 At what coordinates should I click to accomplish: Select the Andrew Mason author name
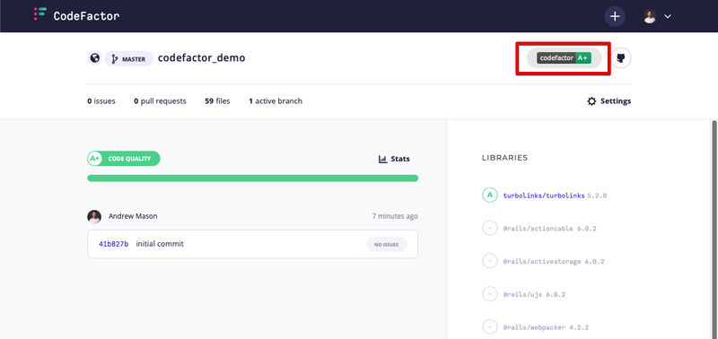133,216
